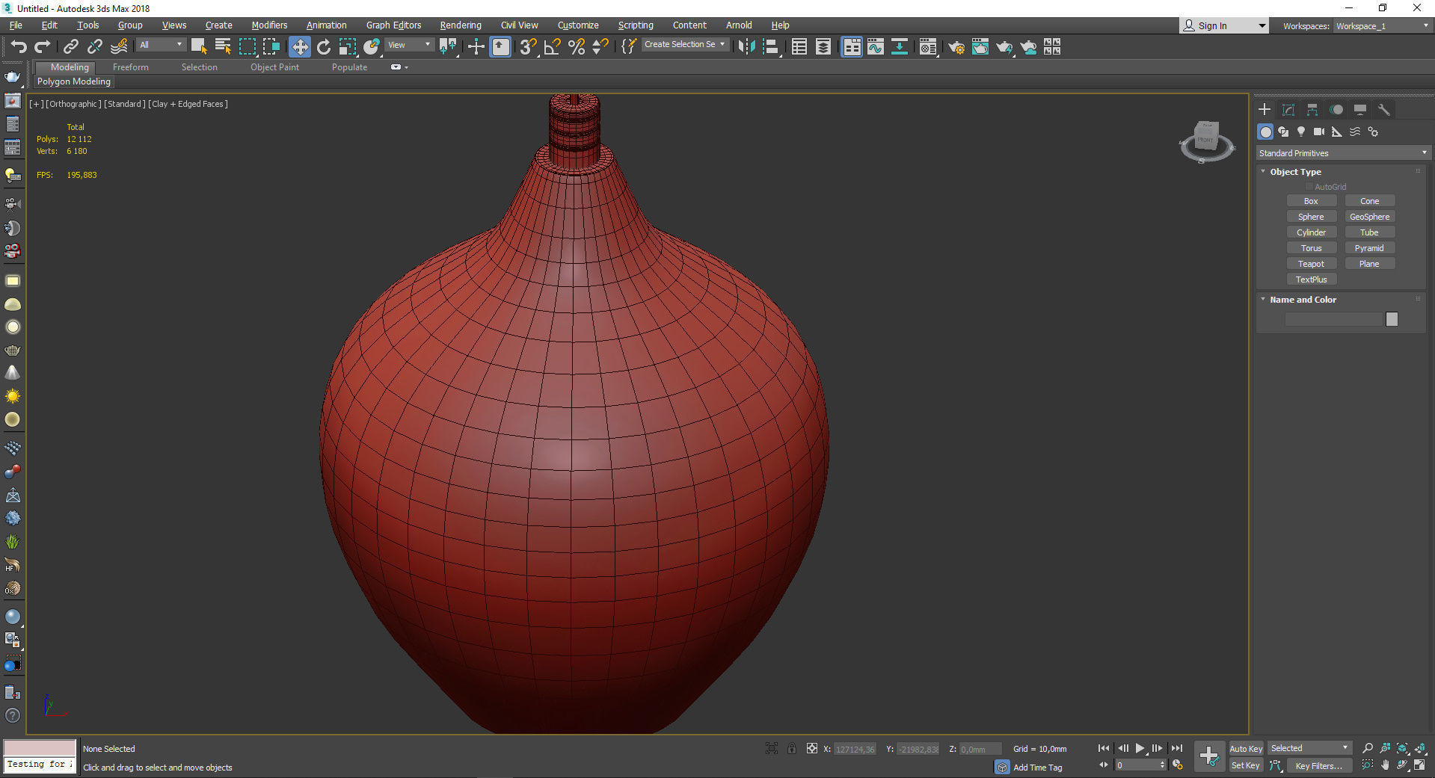
Task: Click the Play Animation button
Action: pos(1140,748)
